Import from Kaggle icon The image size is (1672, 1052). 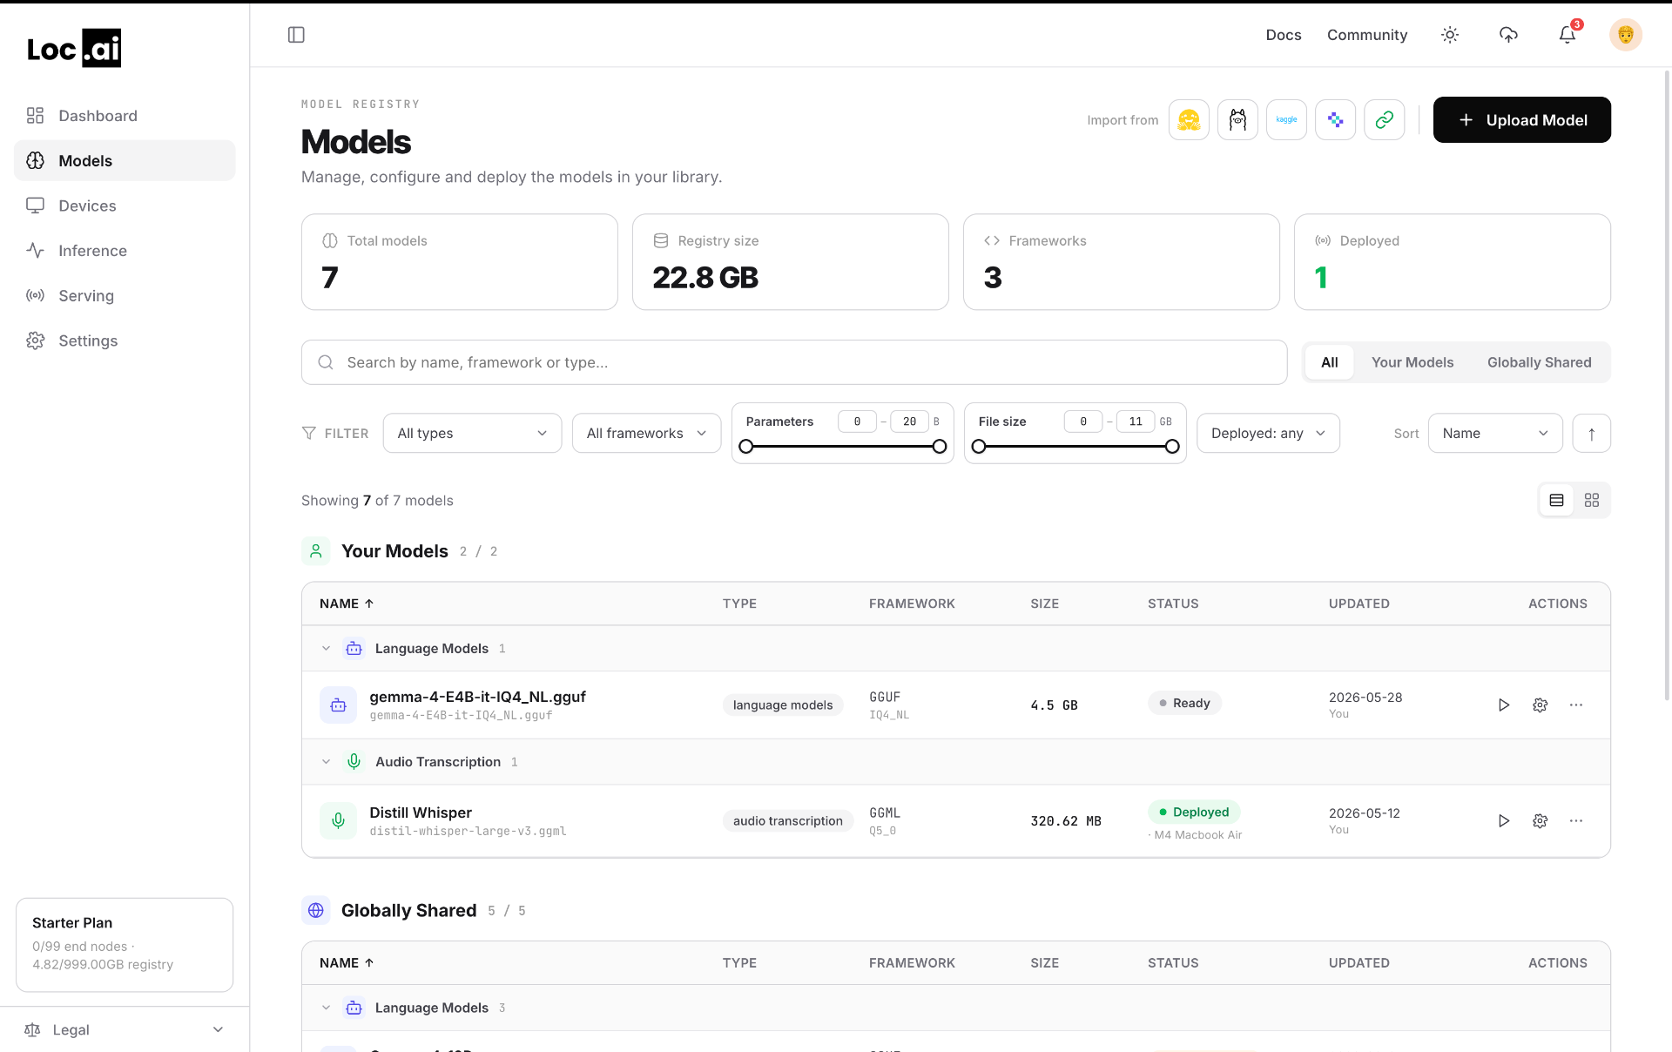[x=1286, y=120]
